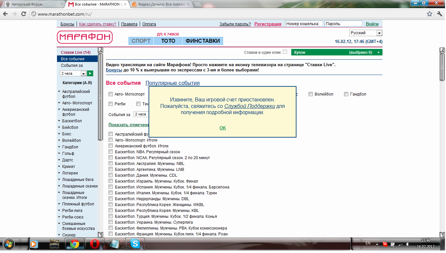Open the new tab button
446x253 pixels.
pyautogui.click(x=197, y=4)
